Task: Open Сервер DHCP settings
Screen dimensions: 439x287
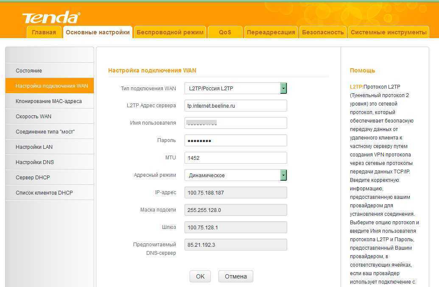Action: pyautogui.click(x=50, y=177)
